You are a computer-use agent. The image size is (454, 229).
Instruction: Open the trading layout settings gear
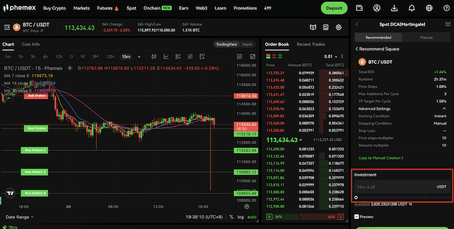(x=338, y=27)
